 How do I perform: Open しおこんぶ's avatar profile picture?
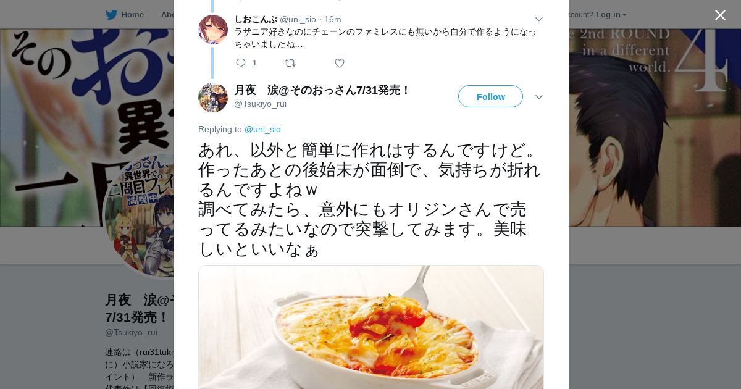[213, 30]
